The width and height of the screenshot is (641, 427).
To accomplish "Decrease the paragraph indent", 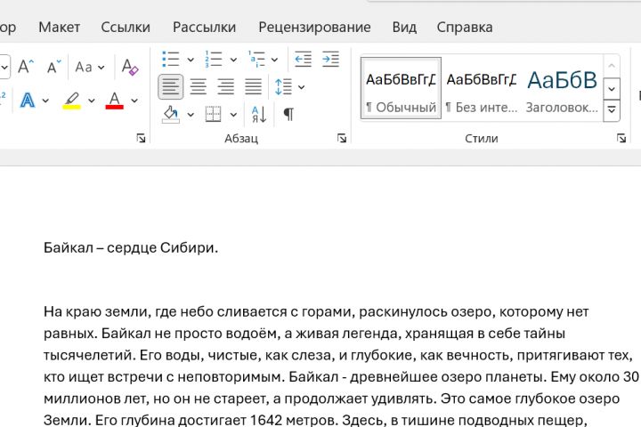I will coord(303,60).
